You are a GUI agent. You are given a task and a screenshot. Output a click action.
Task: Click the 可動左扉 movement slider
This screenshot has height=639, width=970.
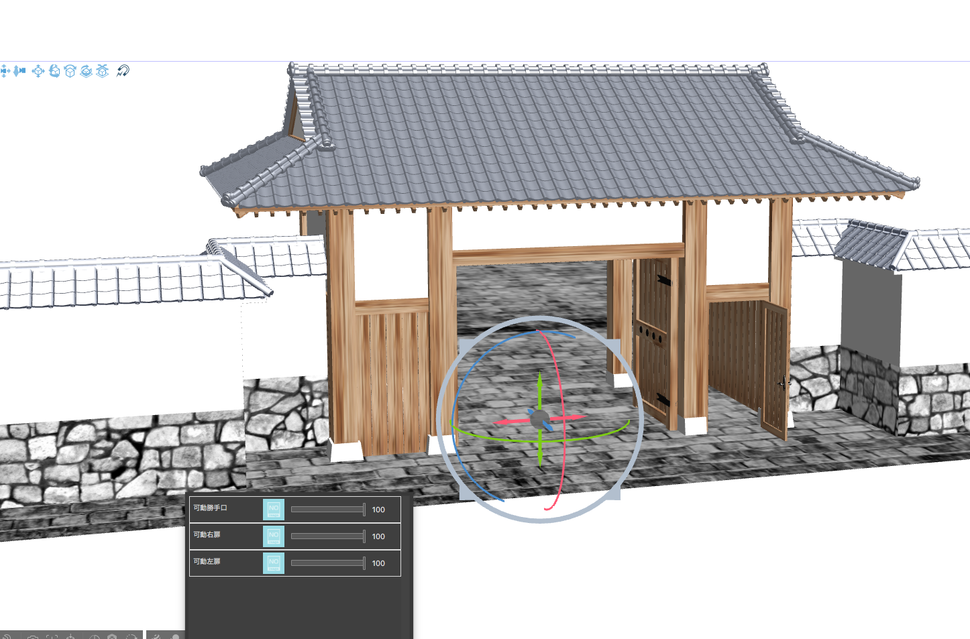pos(327,563)
